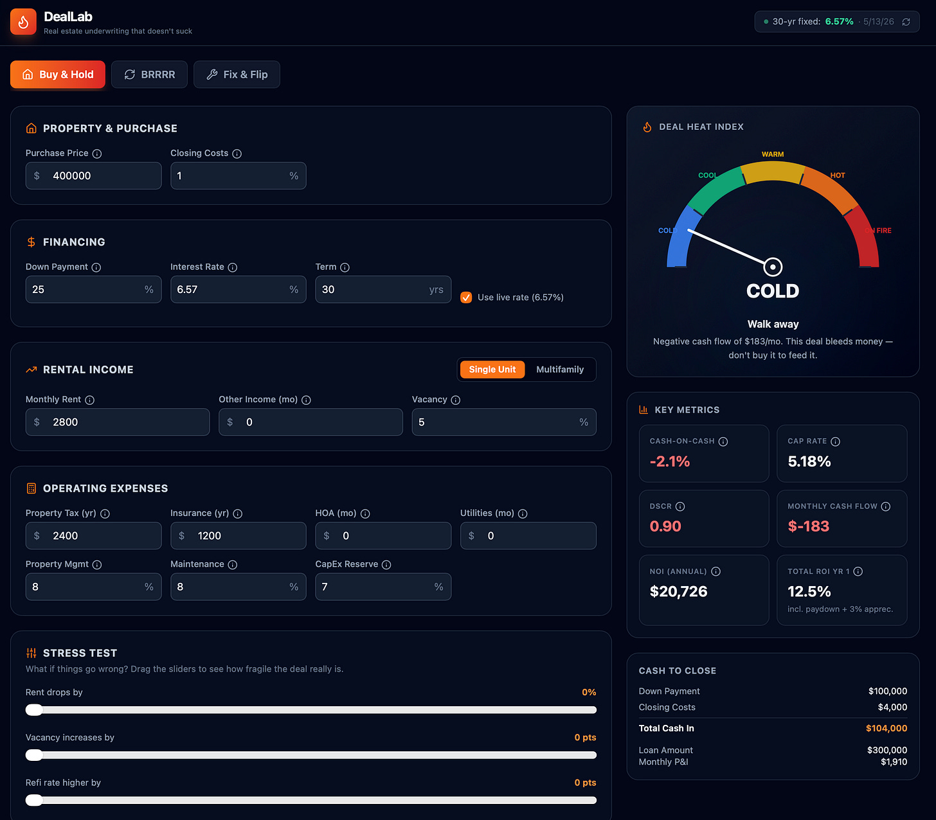Click the Refi rate higher by slider thumb
The width and height of the screenshot is (936, 820).
click(34, 800)
